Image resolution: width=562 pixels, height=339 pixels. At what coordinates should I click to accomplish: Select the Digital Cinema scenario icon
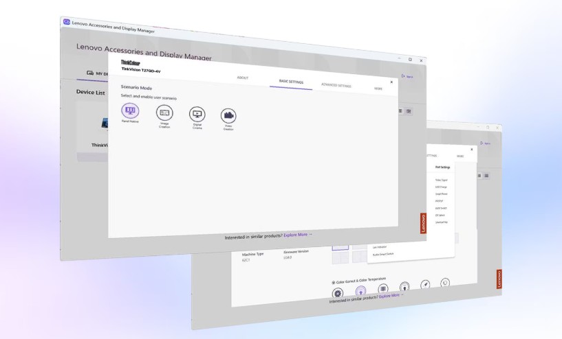(197, 115)
